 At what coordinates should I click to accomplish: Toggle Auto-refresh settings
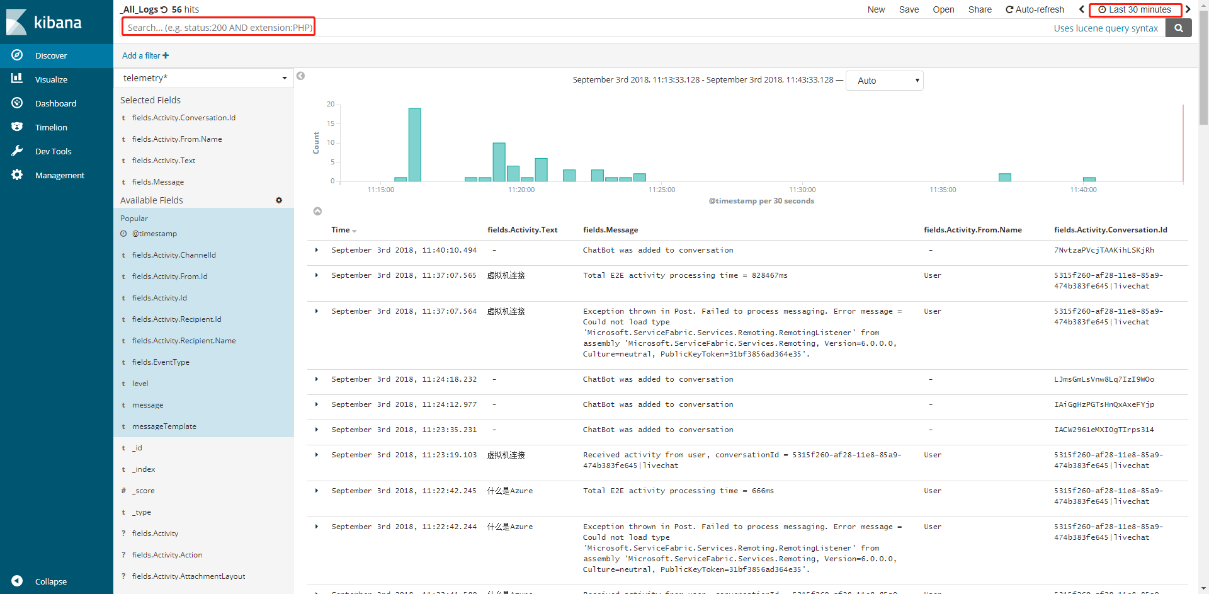click(x=1035, y=9)
